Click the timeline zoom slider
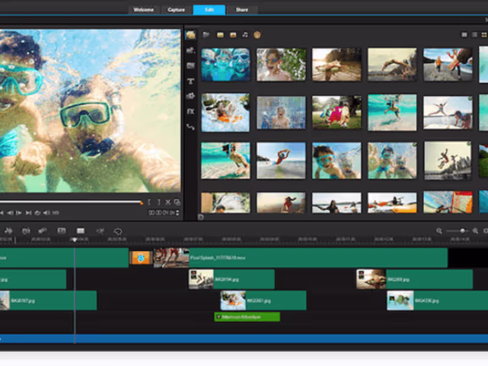488x366 pixels. 462,231
